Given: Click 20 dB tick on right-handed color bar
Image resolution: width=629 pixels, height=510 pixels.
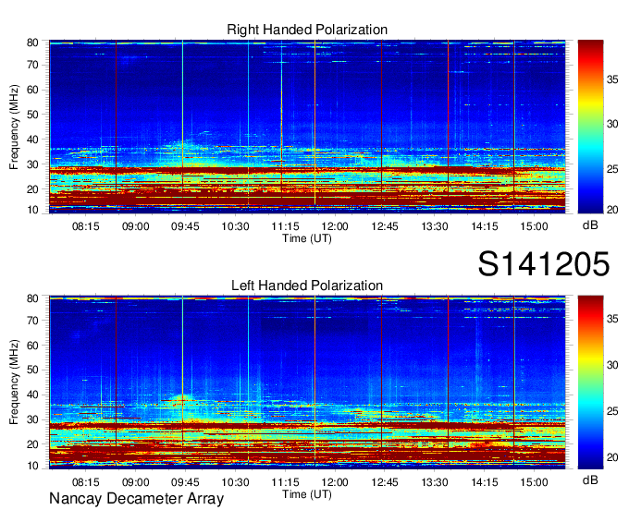Looking at the screenshot, I should tap(612, 210).
